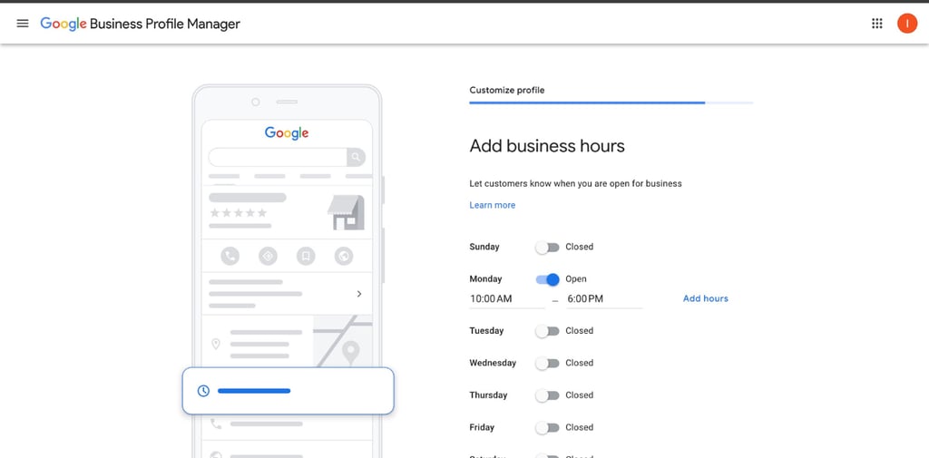Image resolution: width=929 pixels, height=458 pixels.
Task: Click the Add business hours heading
Action: (547, 146)
